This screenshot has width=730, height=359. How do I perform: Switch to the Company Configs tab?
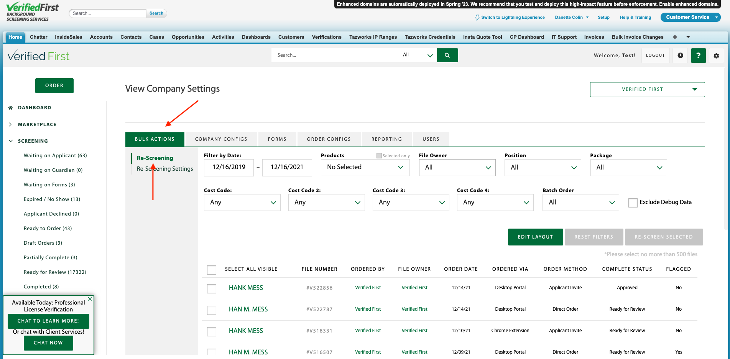(x=221, y=139)
